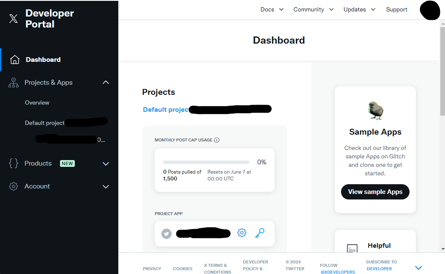This screenshot has width=445, height=274.
Task: Open the Privacy footer link
Action: [x=152, y=268]
